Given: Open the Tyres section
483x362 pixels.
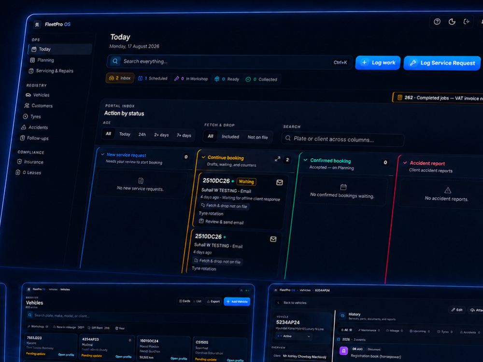Looking at the screenshot, I should coord(32,116).
